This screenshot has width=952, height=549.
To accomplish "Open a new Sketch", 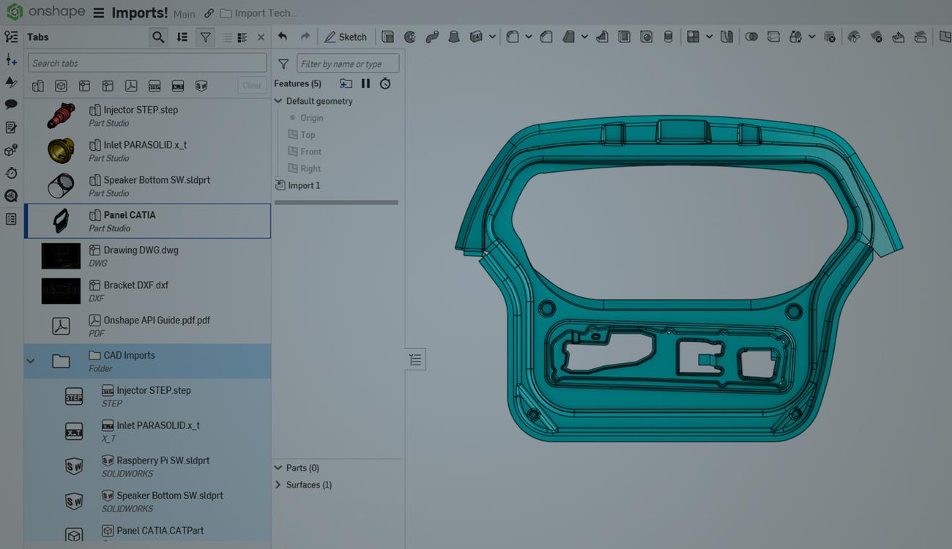I will [x=346, y=37].
